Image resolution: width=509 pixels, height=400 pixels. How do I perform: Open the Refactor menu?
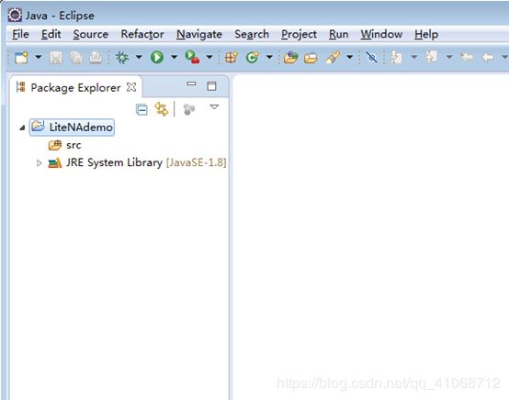pyautogui.click(x=142, y=34)
